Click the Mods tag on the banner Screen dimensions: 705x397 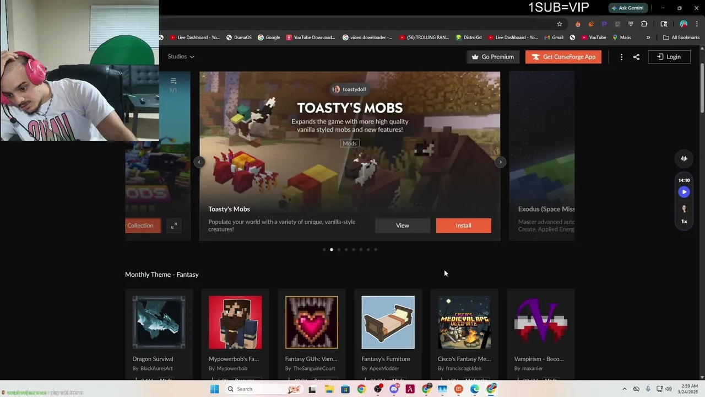point(350,143)
